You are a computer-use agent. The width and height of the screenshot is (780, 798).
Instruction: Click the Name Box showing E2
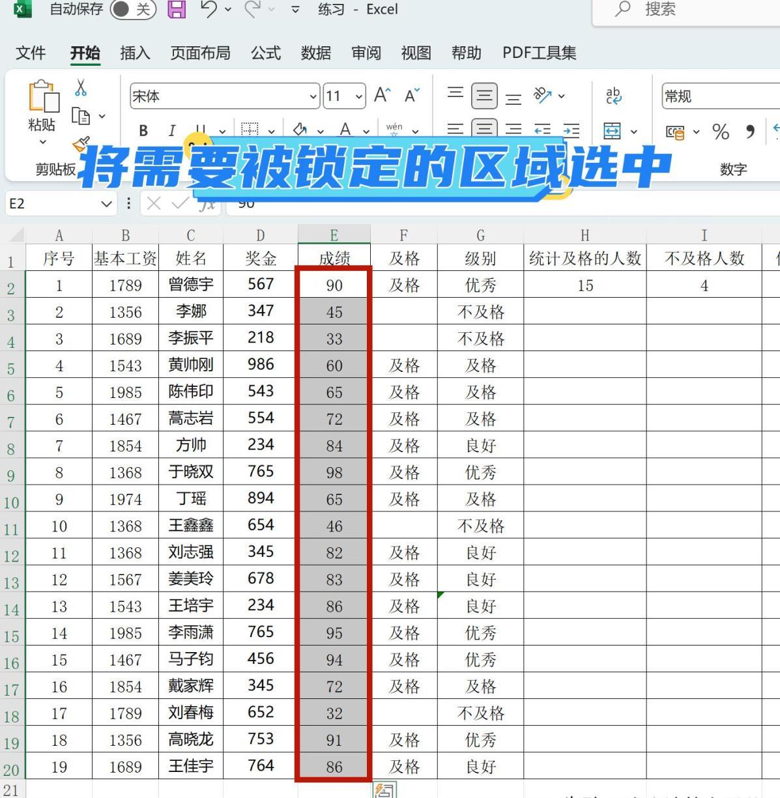pos(61,204)
